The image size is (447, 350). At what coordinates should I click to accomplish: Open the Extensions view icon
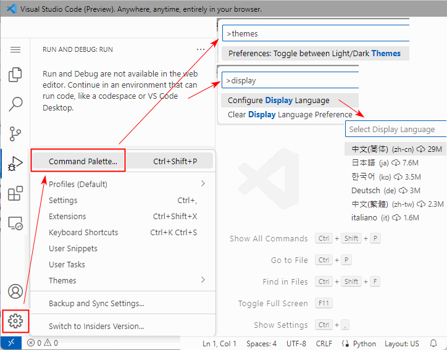[15, 194]
